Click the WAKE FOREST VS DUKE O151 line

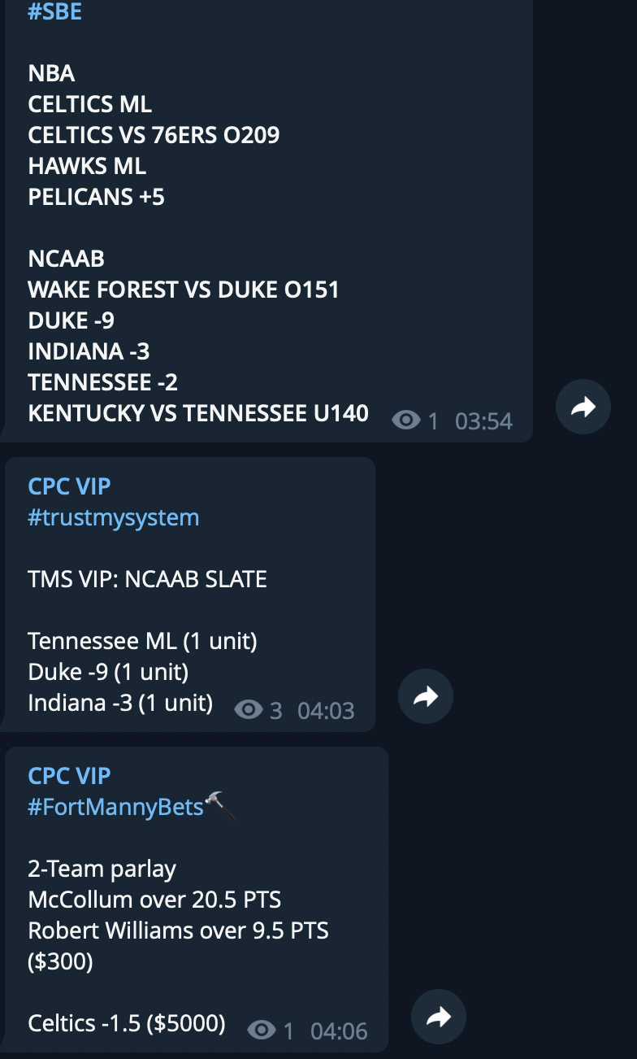[x=184, y=290]
